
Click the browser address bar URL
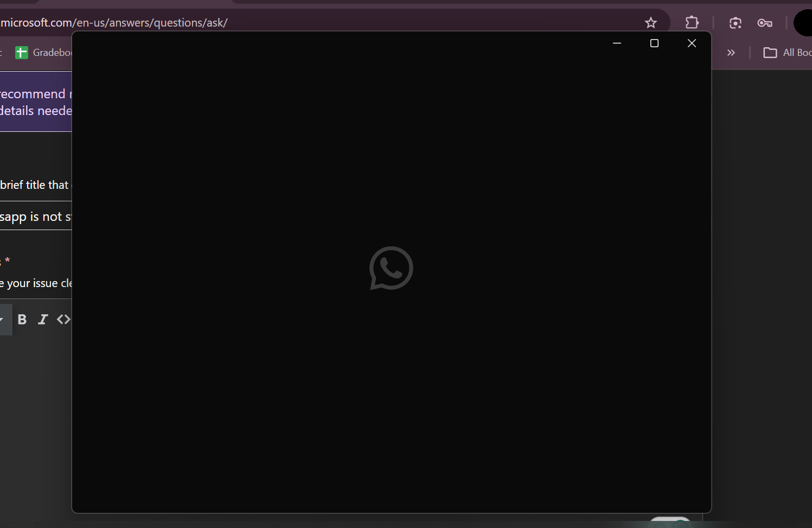114,23
